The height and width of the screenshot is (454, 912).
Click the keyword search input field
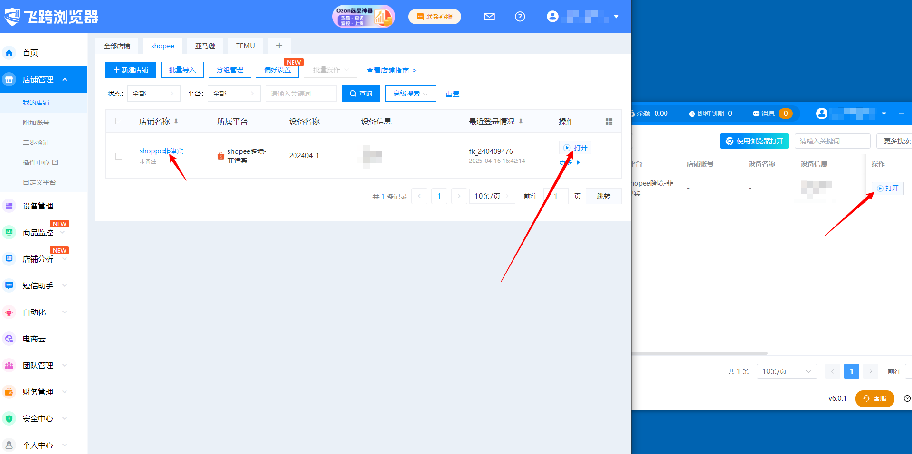pos(301,94)
